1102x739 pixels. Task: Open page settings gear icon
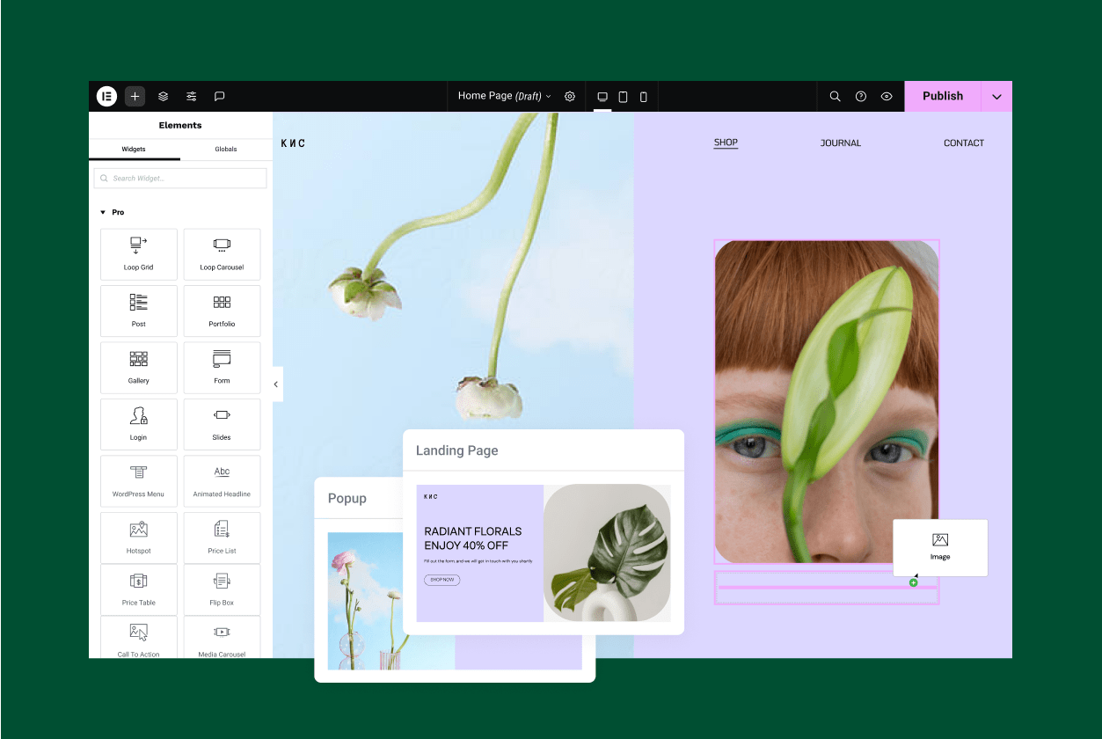point(570,96)
